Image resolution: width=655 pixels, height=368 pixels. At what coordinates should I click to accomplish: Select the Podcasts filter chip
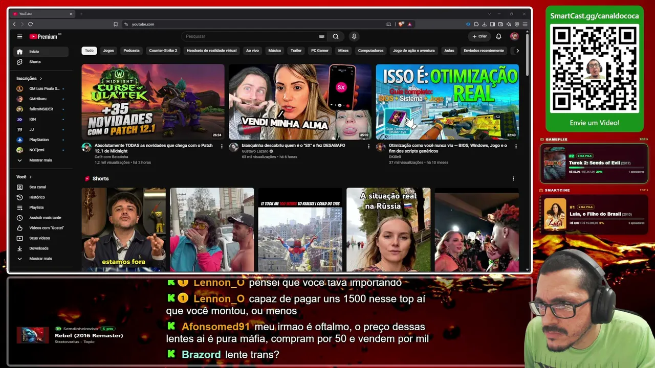tap(132, 51)
